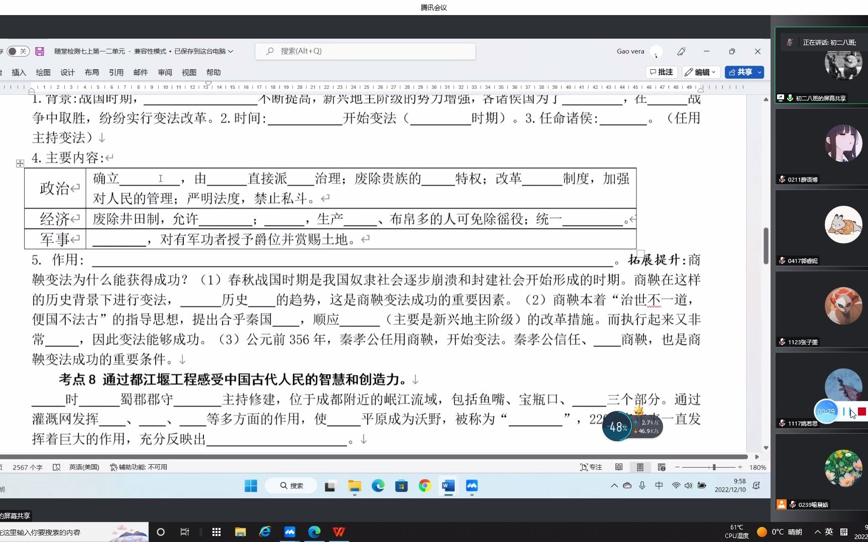This screenshot has height=542, width=868.
Task: Open Cortana circle on local taskbar
Action: (161, 532)
